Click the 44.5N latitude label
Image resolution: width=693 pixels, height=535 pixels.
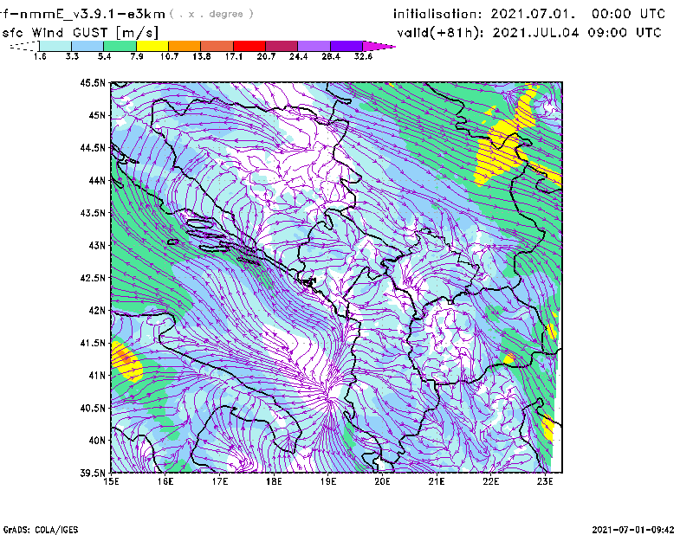pyautogui.click(x=93, y=147)
